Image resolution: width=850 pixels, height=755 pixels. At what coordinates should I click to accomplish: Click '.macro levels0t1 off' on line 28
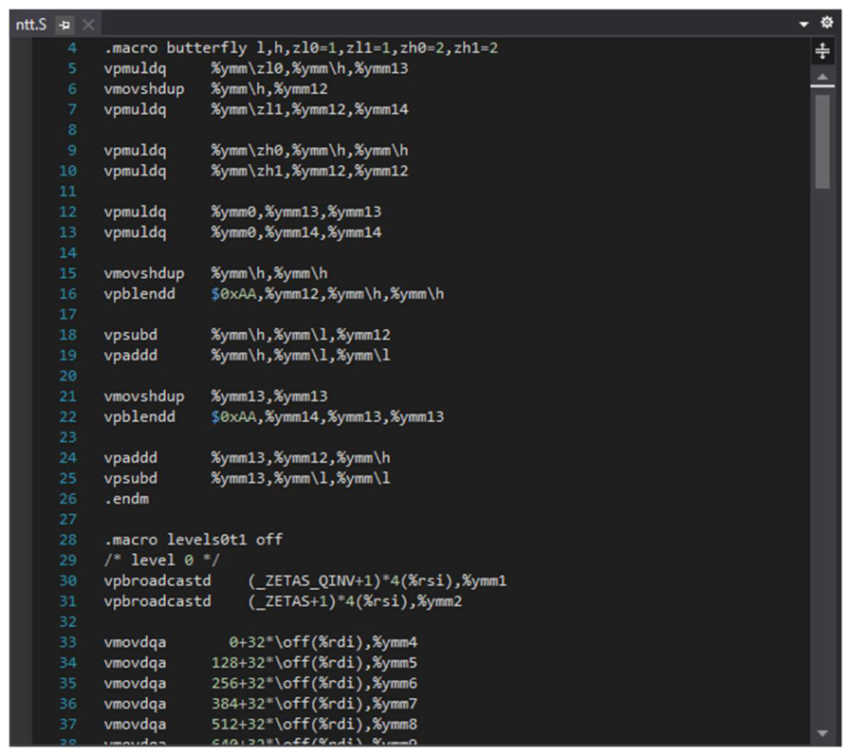pos(193,540)
